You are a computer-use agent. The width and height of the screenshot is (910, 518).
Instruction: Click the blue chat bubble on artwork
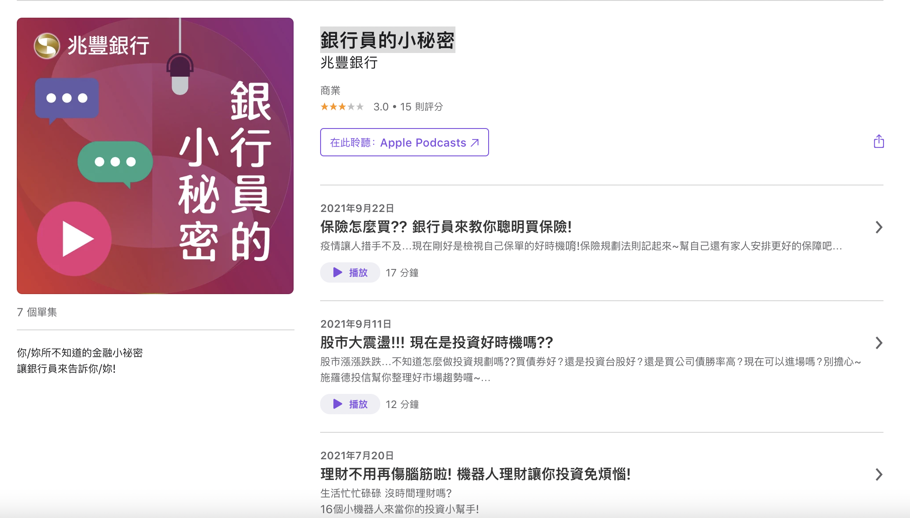click(x=67, y=98)
